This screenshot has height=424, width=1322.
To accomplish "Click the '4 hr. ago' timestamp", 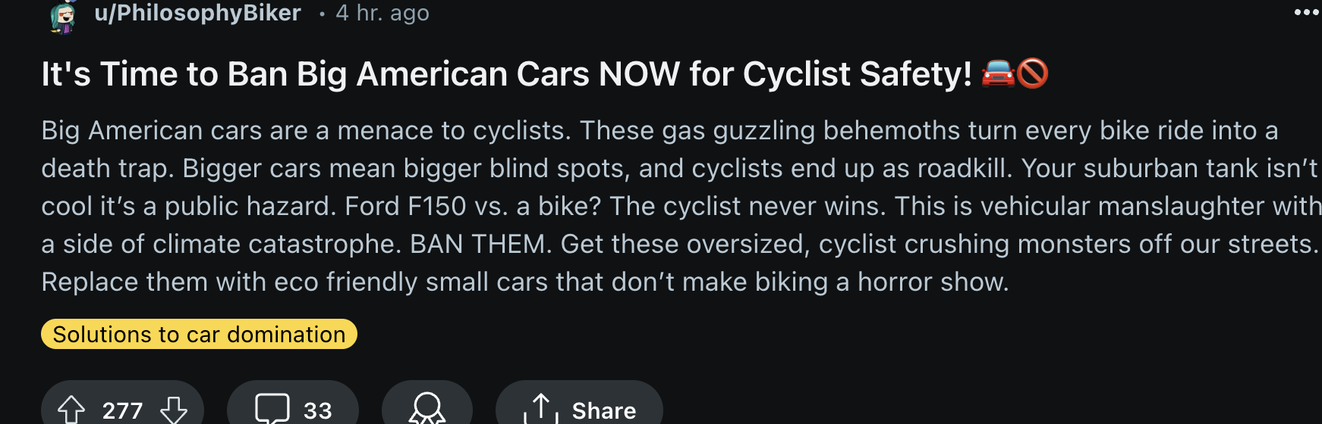I will [382, 13].
